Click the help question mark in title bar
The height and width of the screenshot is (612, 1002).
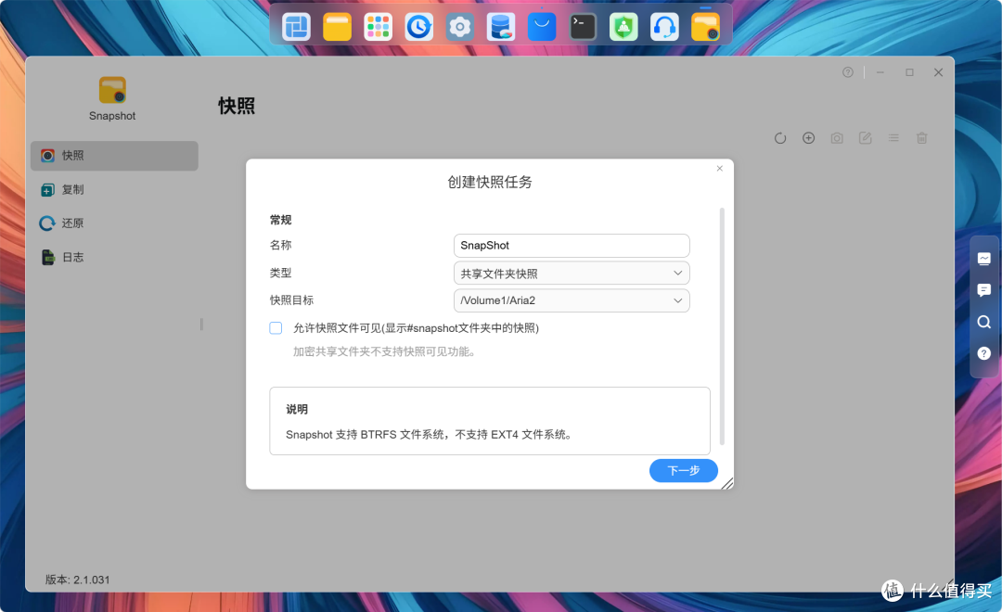pyautogui.click(x=847, y=72)
